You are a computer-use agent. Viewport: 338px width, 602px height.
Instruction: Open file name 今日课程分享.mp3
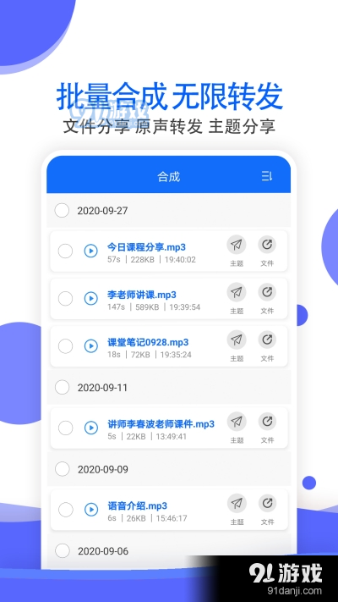pyautogui.click(x=146, y=247)
